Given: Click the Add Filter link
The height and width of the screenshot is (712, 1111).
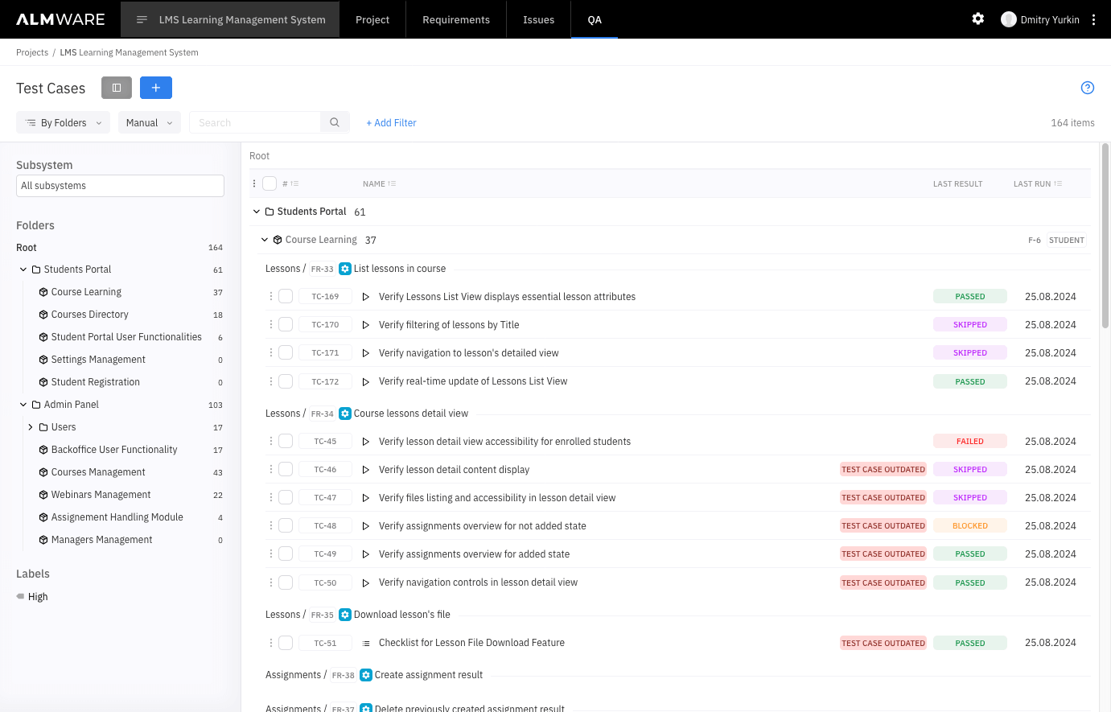Looking at the screenshot, I should pos(391,123).
